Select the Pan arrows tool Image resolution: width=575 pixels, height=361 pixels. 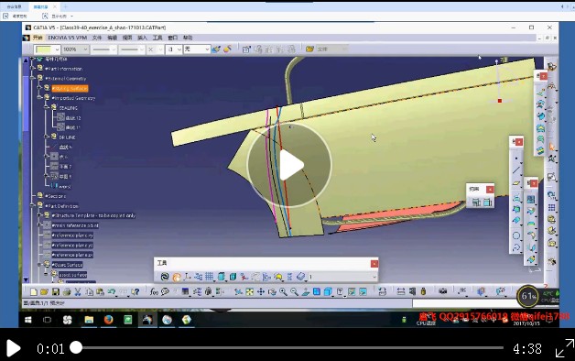[261, 292]
